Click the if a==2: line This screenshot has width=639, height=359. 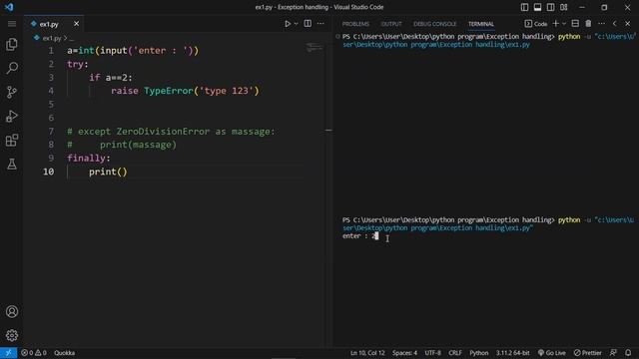tap(111, 78)
